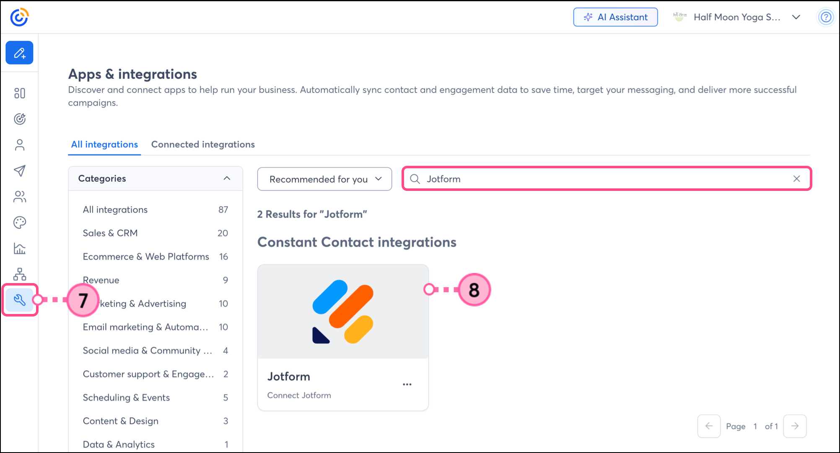Open the Constant Contact logo home
840x453 pixels.
(x=19, y=17)
